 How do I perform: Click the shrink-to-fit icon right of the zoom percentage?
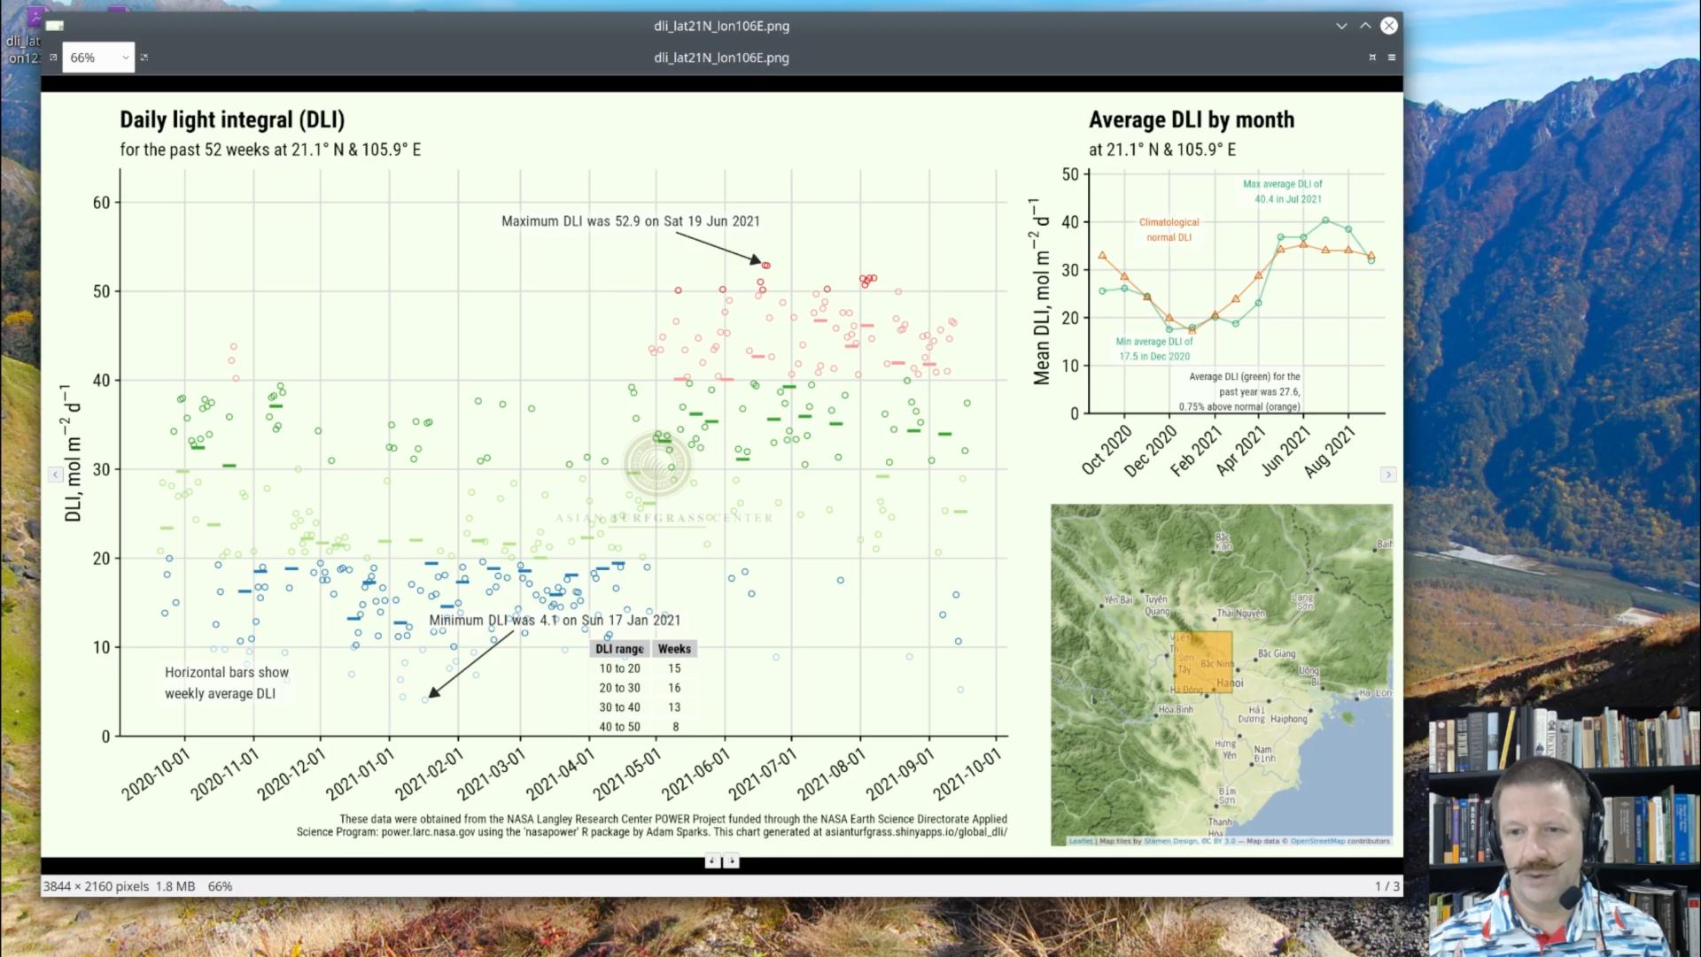coord(144,58)
